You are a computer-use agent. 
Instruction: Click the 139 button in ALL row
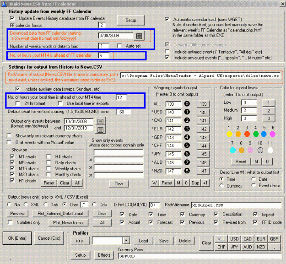pos(203,104)
